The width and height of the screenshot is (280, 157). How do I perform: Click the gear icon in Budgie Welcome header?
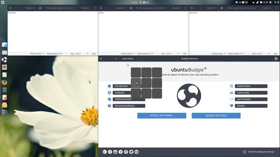click(x=101, y=58)
